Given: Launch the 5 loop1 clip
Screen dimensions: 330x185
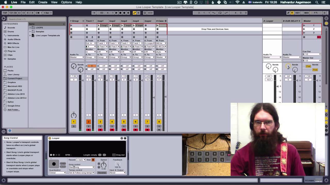Looking at the screenshot, I should pos(98,25).
